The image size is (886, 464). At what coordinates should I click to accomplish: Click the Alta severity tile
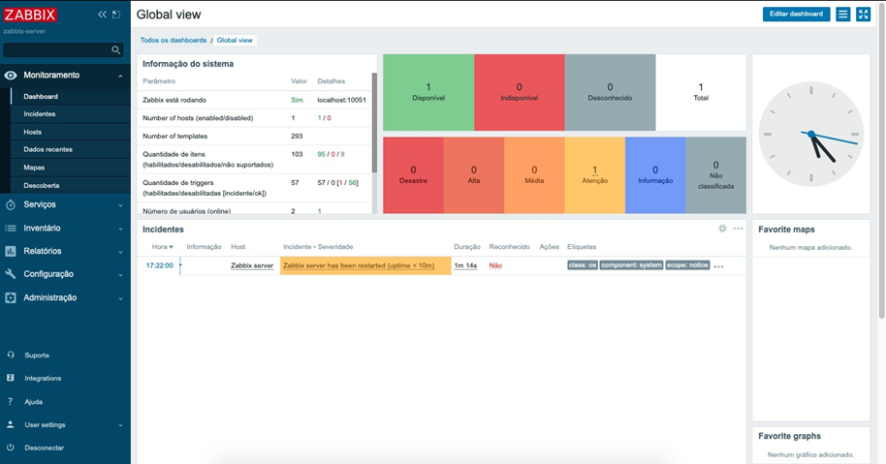click(x=473, y=175)
